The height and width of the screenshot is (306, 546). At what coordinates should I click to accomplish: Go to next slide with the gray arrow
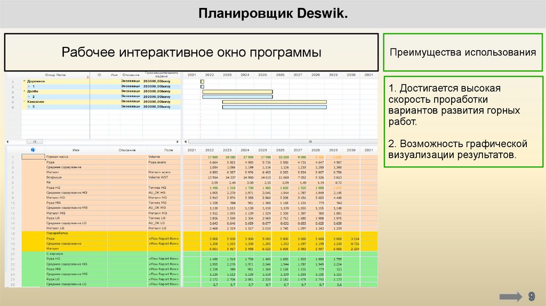pyautogui.click(x=511, y=296)
